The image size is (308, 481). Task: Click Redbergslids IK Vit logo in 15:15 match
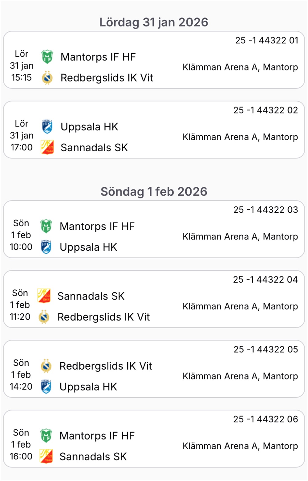[x=47, y=78]
